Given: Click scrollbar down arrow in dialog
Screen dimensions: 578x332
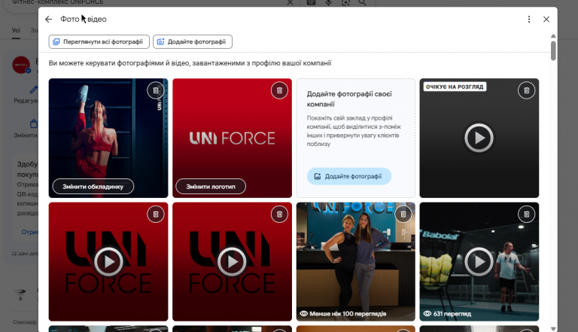Looking at the screenshot, I should (553, 328).
